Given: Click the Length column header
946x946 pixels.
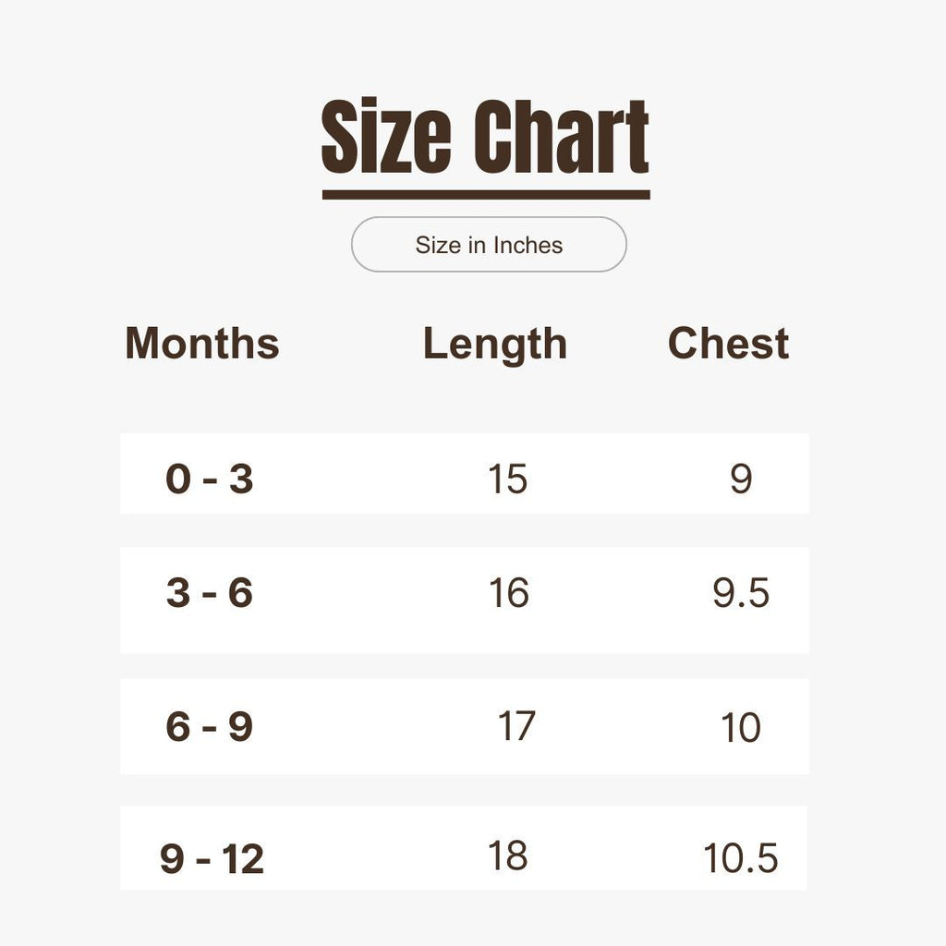Looking at the screenshot, I should click(495, 345).
